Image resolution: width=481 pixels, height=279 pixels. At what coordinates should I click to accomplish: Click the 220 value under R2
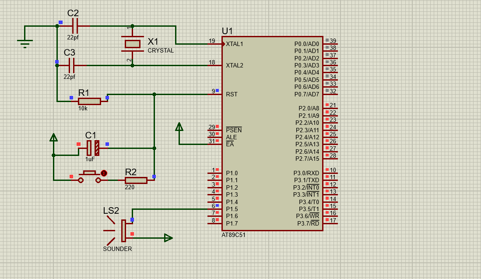click(130, 187)
